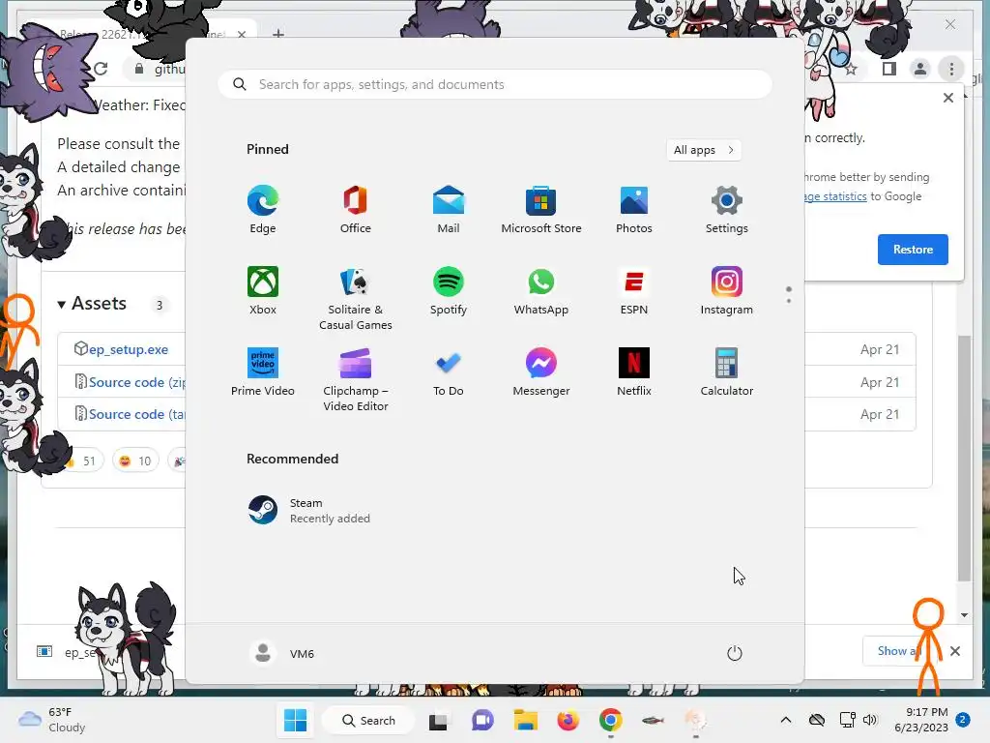Open Solitaire & Casual Games
This screenshot has width=990, height=743.
(x=356, y=299)
